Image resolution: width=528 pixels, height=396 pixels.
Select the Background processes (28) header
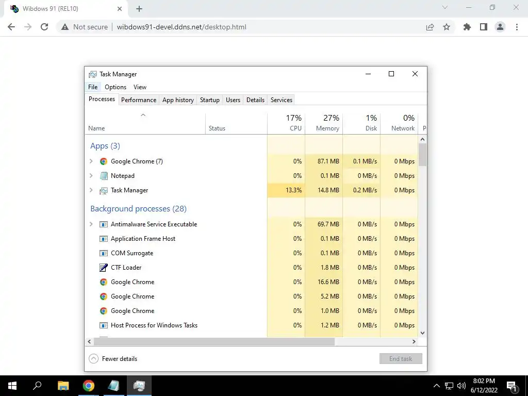pyautogui.click(x=138, y=209)
